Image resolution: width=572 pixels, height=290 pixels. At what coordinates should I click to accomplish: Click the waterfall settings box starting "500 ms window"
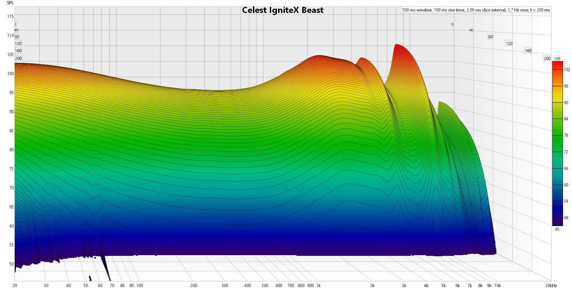[476, 10]
